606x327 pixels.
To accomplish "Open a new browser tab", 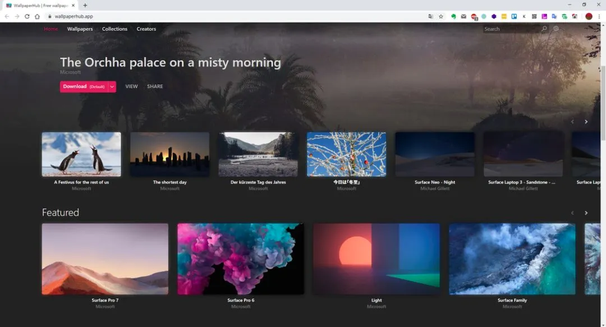I will (85, 6).
